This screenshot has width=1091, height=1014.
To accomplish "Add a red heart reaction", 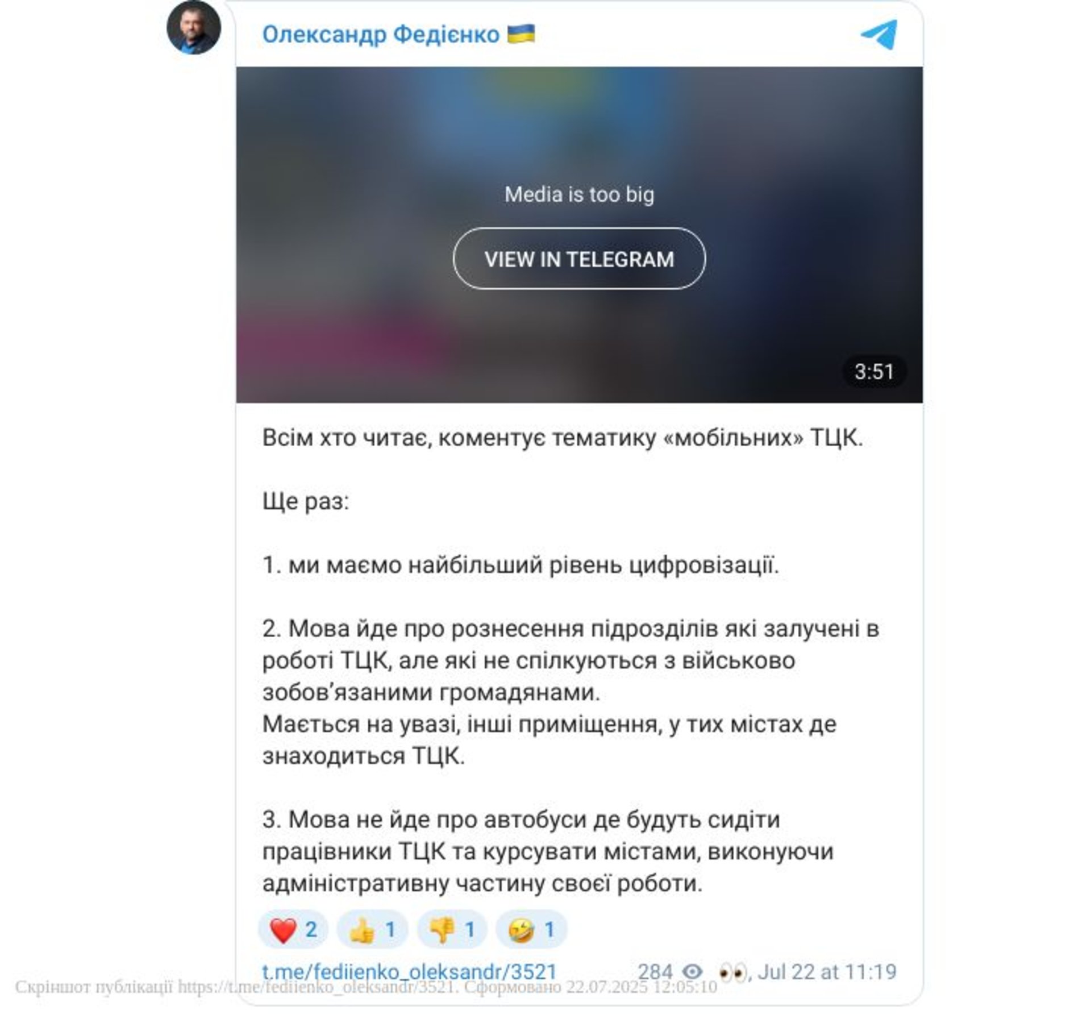I will tap(293, 929).
